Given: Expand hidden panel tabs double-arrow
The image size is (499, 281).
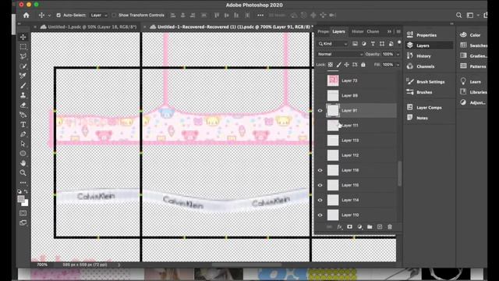Looking at the screenshot, I should coord(389,31).
